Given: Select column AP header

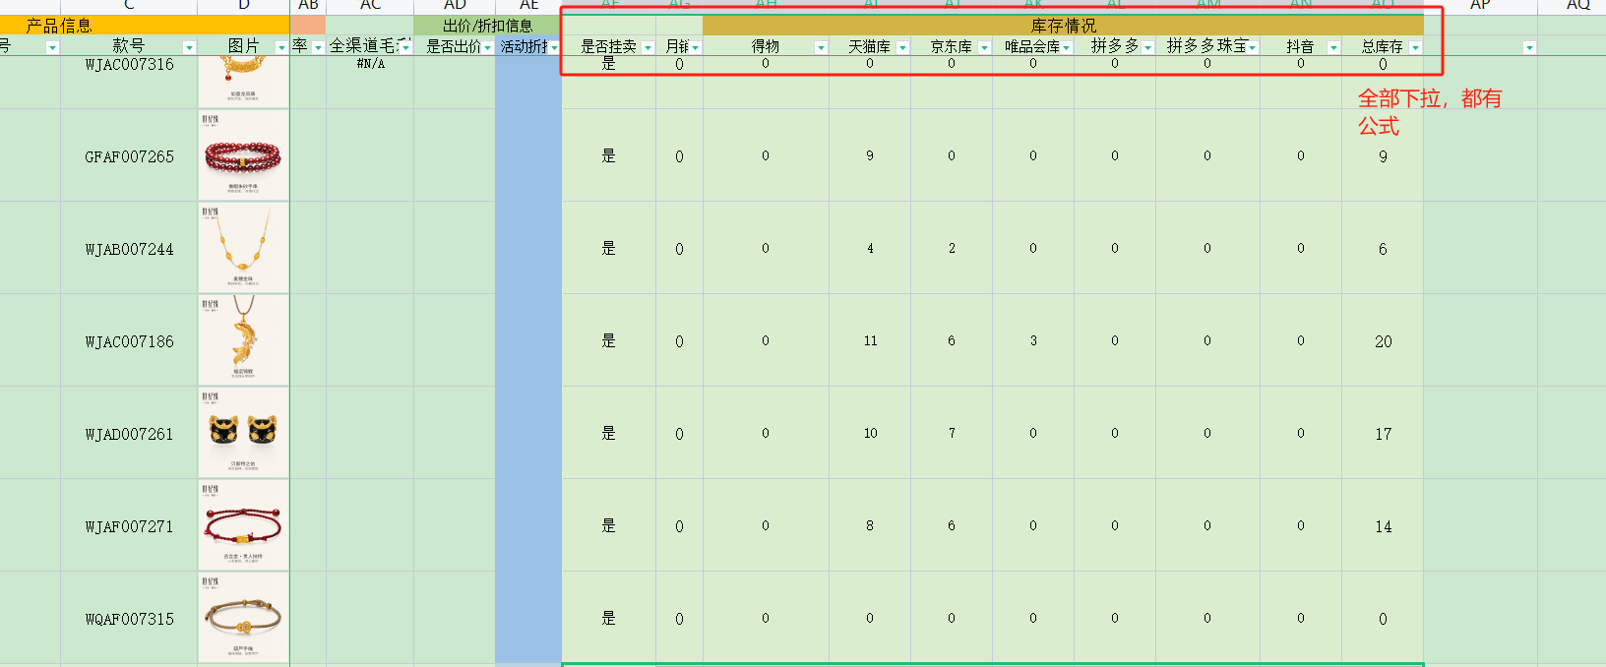Looking at the screenshot, I should coord(1480,6).
